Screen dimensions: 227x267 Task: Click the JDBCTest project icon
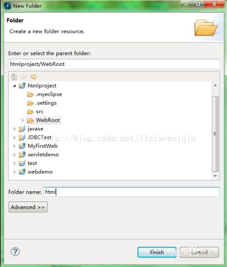click(22, 137)
